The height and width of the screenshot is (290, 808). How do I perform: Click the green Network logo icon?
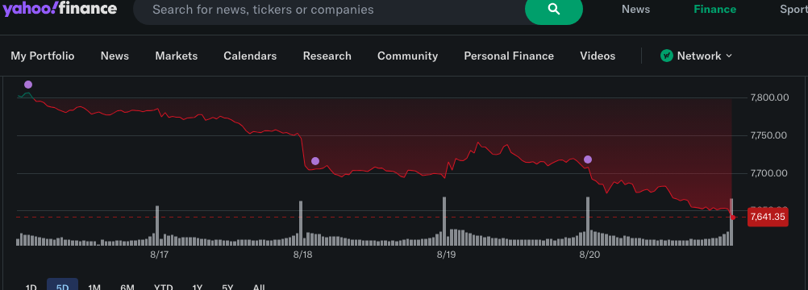tap(667, 56)
